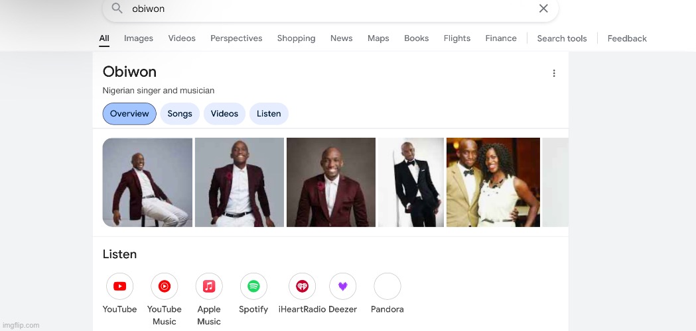Switch to the Images tab
Viewport: 696px width, 331px height.
(x=139, y=38)
